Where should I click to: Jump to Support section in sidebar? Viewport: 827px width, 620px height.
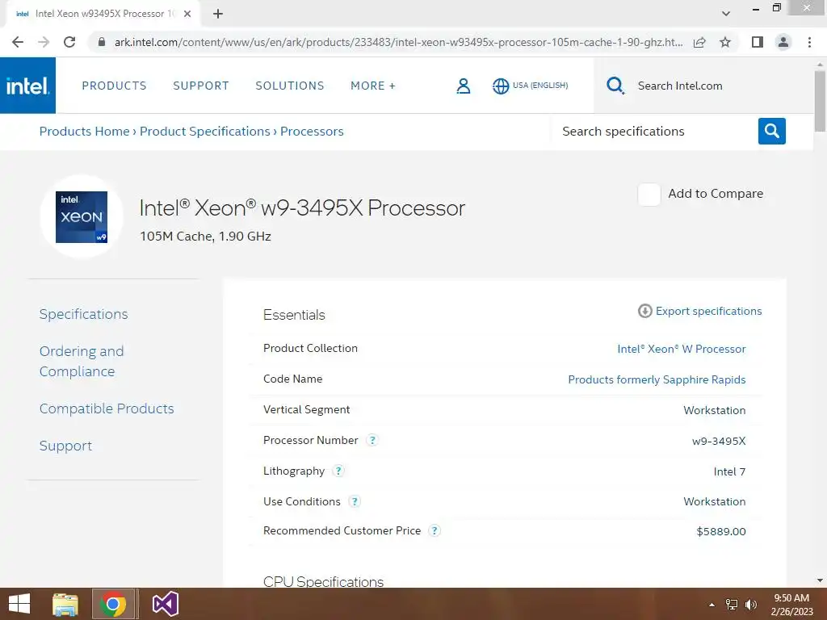click(66, 446)
